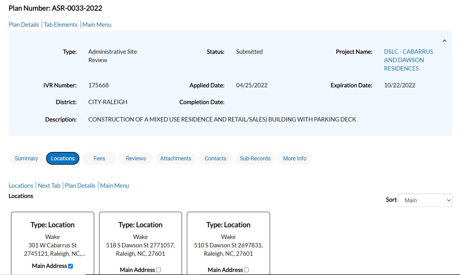Open the Sort dropdown showing Main
The width and height of the screenshot is (460, 275).
coord(425,200)
